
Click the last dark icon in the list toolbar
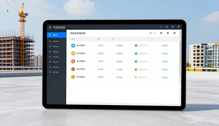pyautogui.click(x=175, y=33)
